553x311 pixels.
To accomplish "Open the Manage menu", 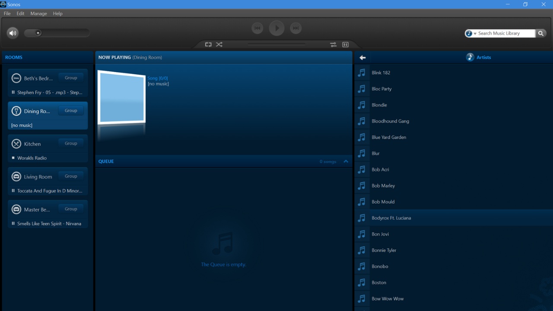I will point(38,13).
